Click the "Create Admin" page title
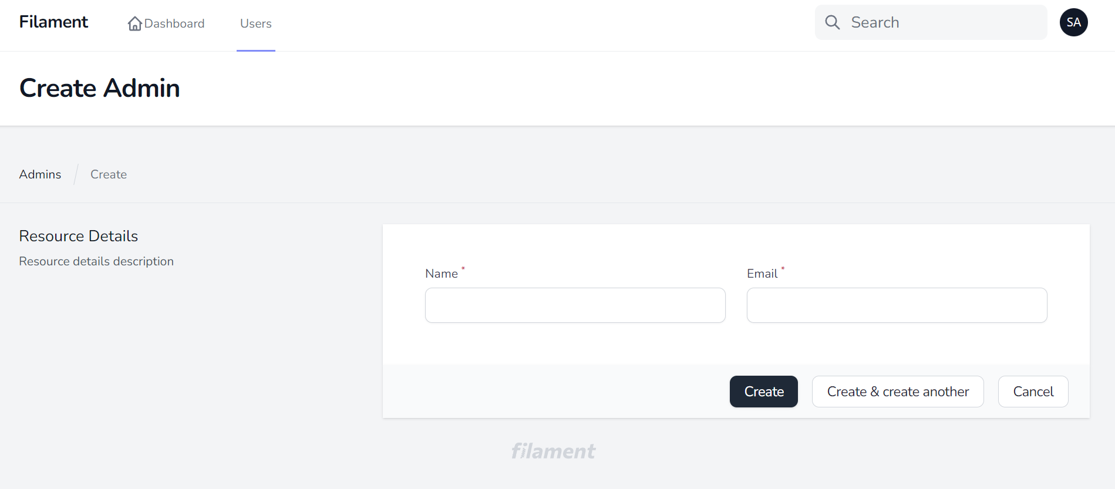The height and width of the screenshot is (489, 1115). tap(99, 88)
